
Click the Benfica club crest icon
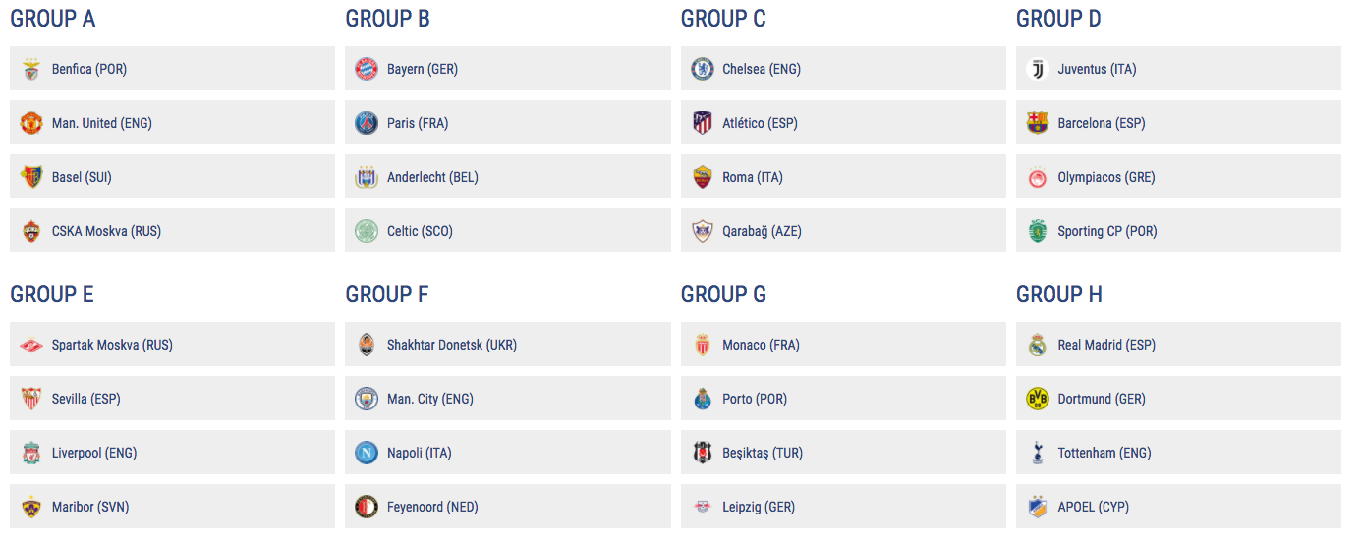(x=31, y=69)
